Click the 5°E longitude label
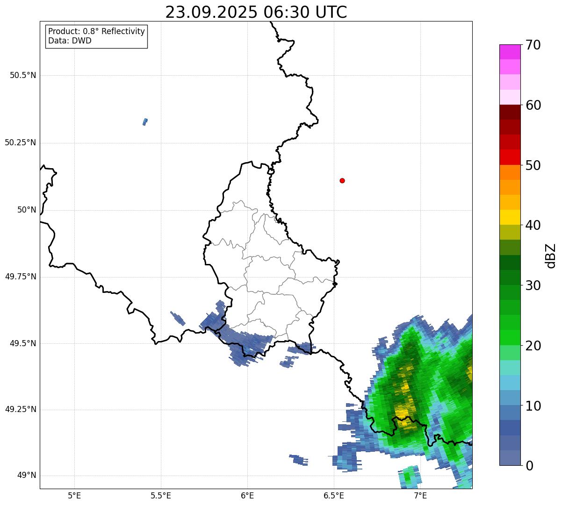 click(x=74, y=495)
